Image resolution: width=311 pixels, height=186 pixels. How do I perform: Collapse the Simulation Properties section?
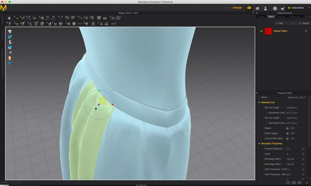coord(259,144)
